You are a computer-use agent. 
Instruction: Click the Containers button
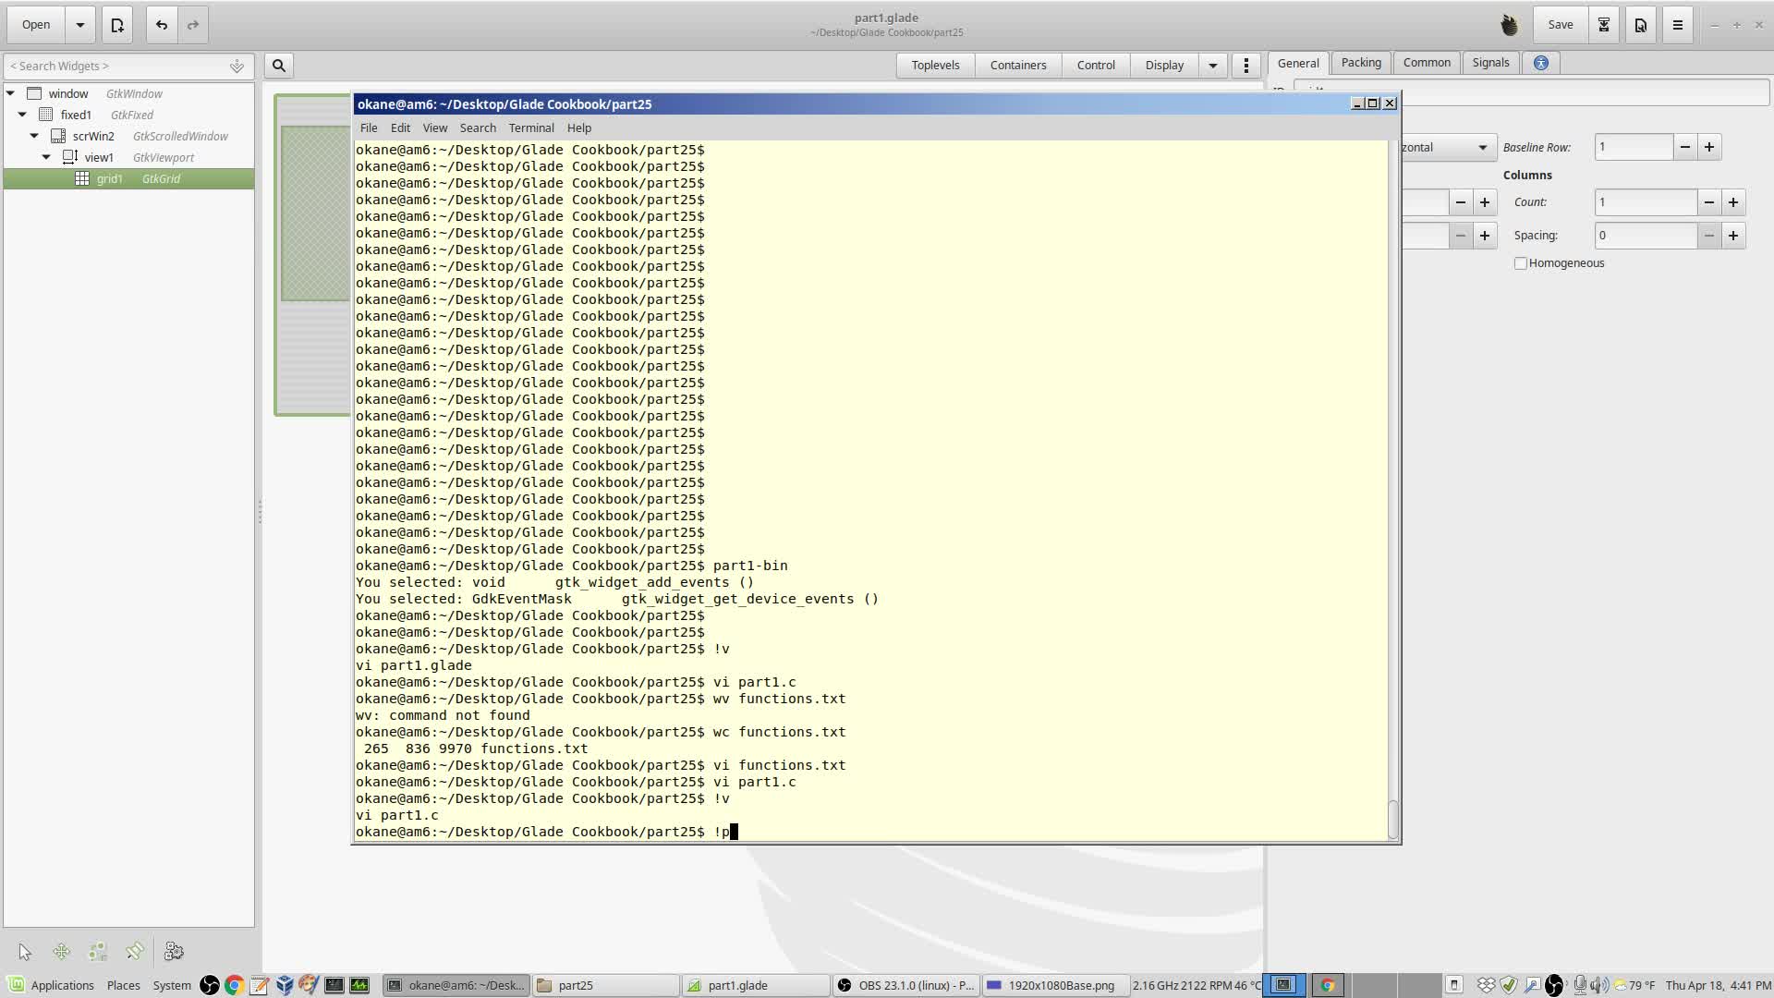[1018, 66]
